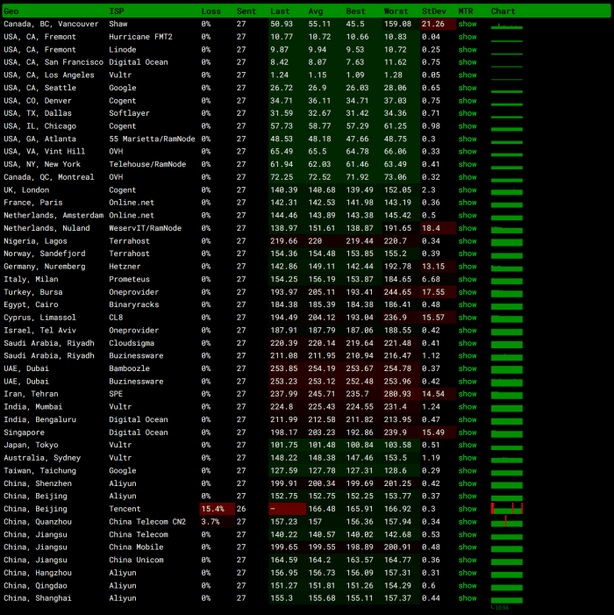
Task: Click the StDev column header
Action: pyautogui.click(x=434, y=11)
